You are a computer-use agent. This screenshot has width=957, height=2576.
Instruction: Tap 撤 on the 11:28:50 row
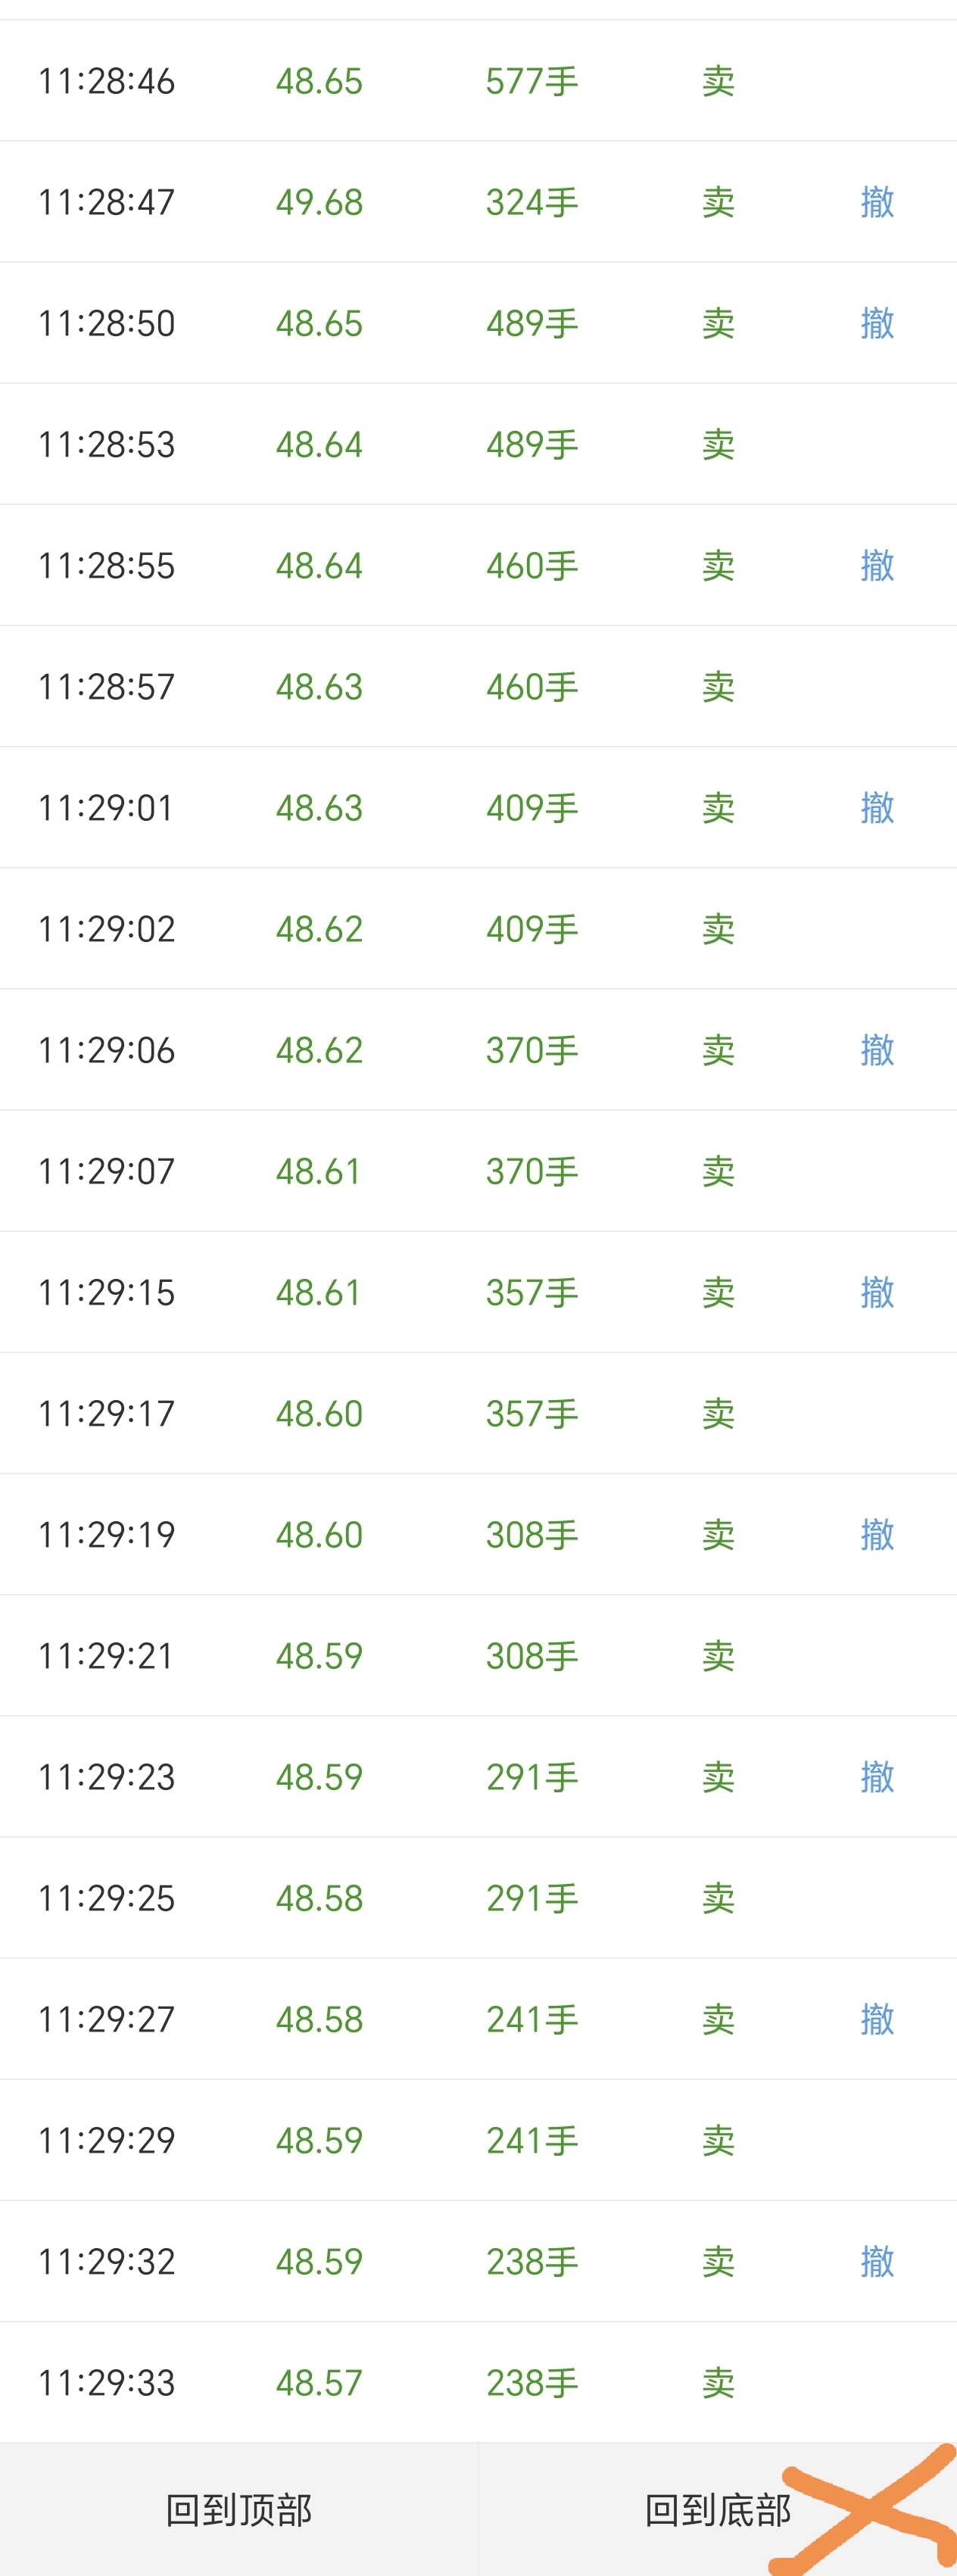pyautogui.click(x=877, y=323)
